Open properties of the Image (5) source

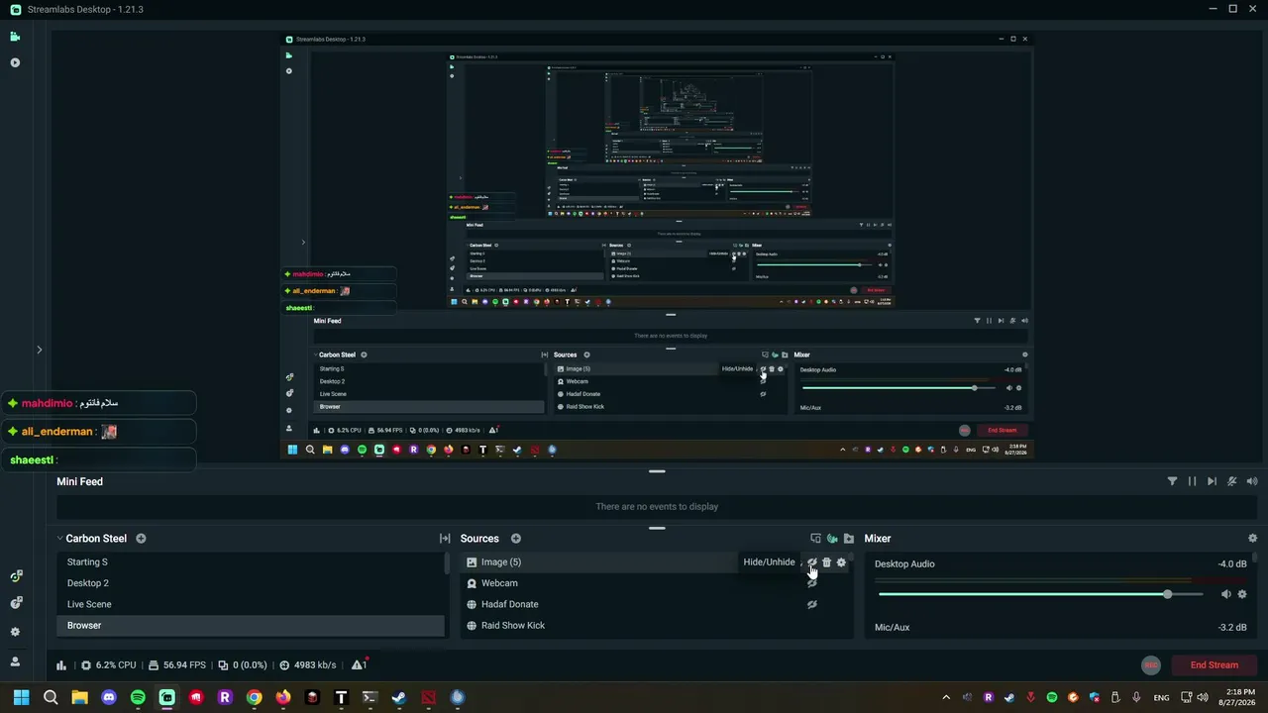841,562
